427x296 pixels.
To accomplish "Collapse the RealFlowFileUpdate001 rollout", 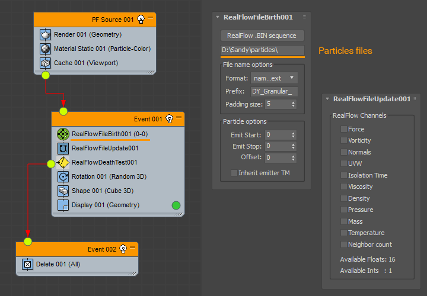I will point(328,99).
